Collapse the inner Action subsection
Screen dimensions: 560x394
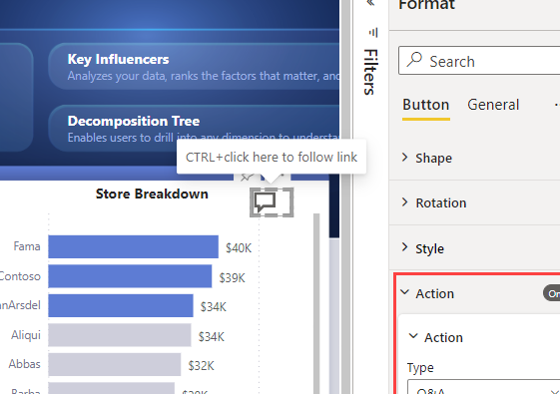413,336
